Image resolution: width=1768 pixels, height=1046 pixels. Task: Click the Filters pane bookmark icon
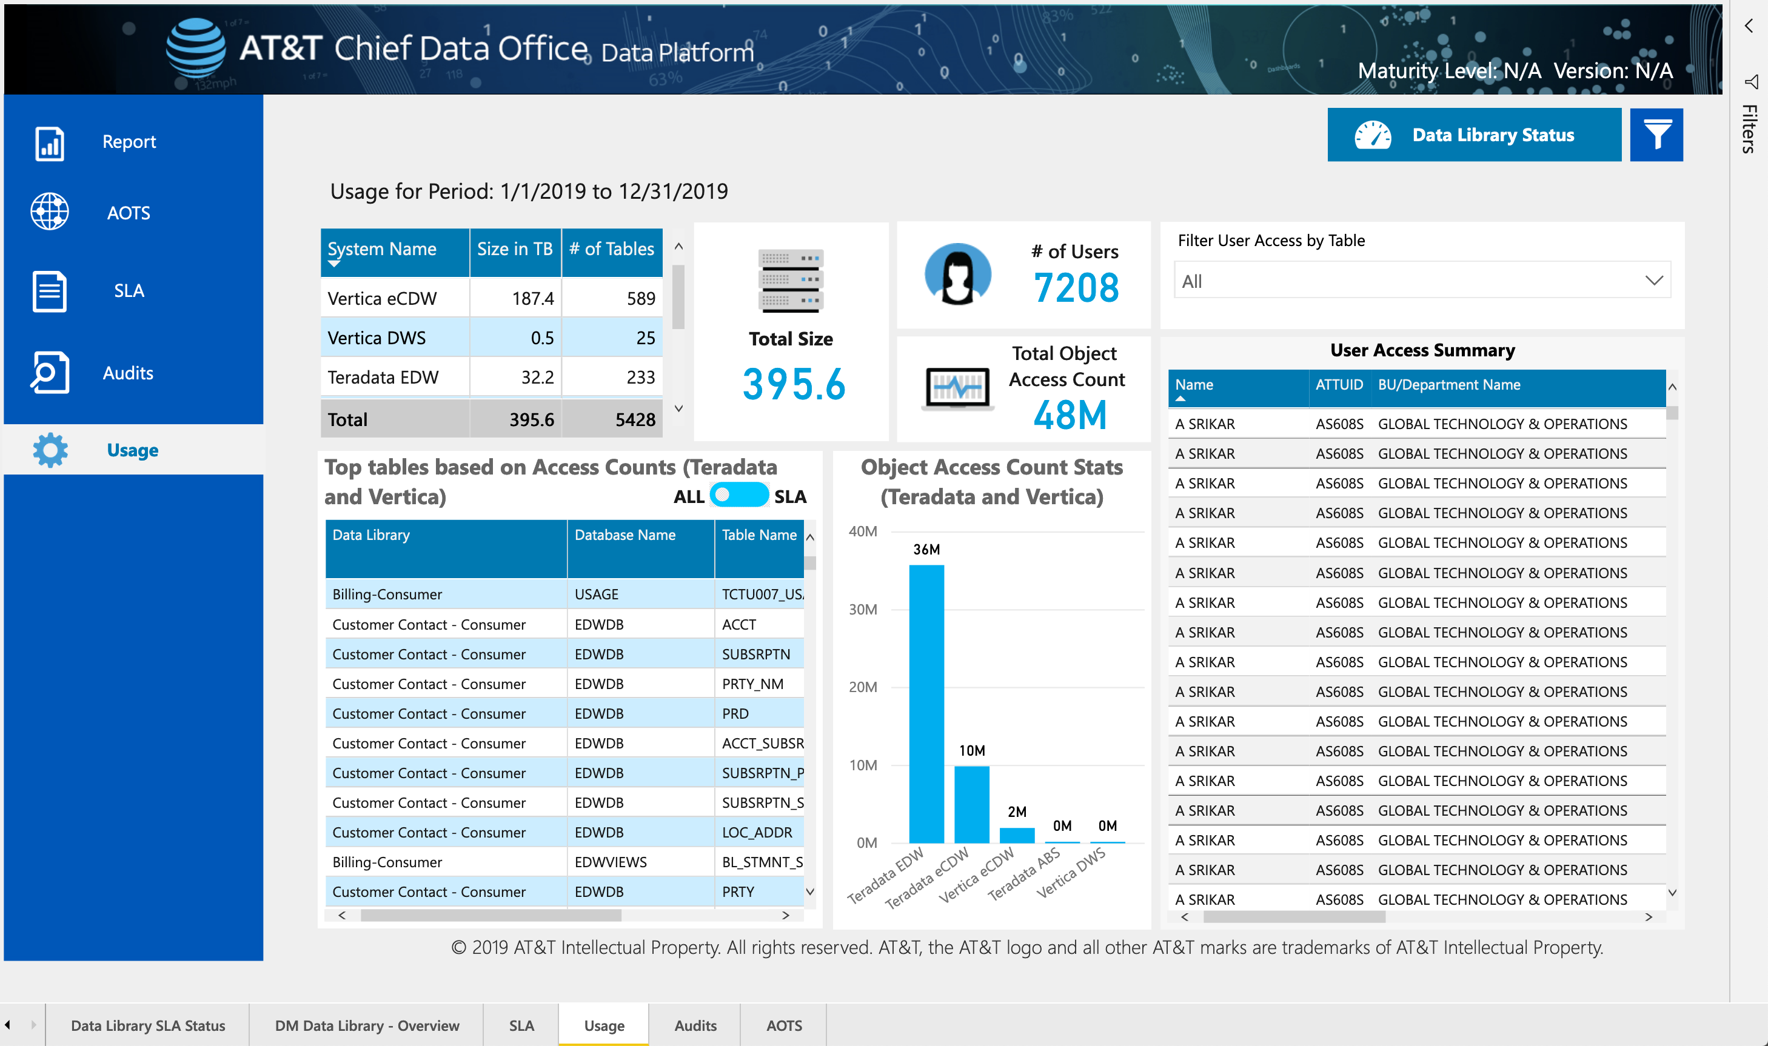(x=1750, y=82)
